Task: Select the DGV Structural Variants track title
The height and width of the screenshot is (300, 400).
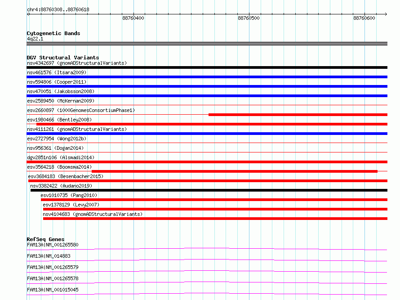Action: click(x=63, y=58)
